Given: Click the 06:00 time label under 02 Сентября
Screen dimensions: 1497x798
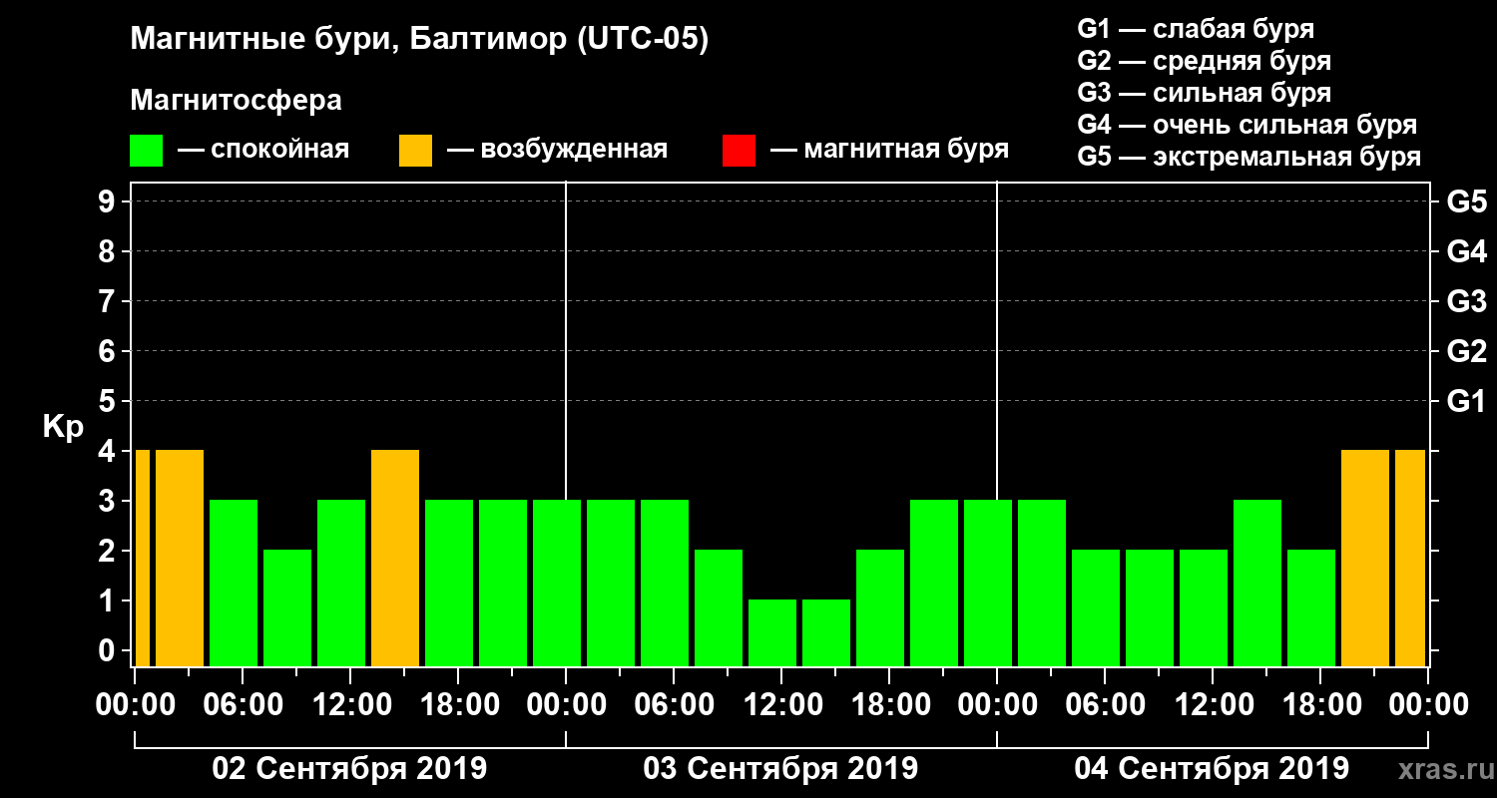Looking at the screenshot, I should click(242, 704).
